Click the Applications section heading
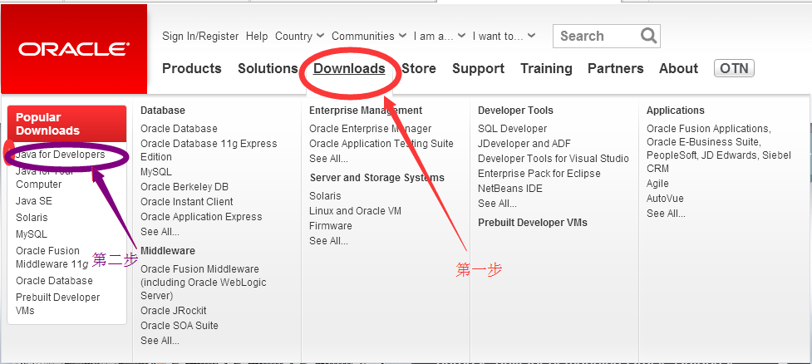812x364 pixels. tap(676, 111)
